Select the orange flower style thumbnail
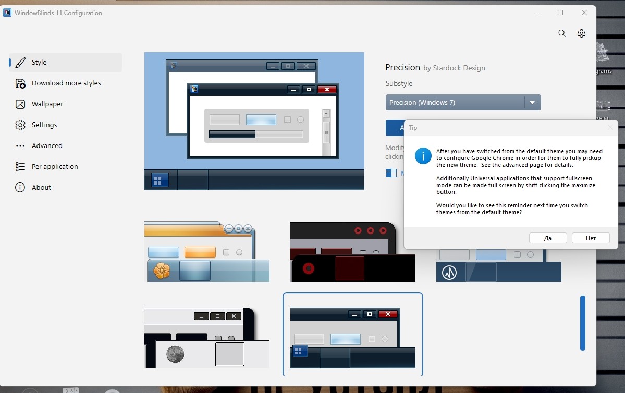 [x=207, y=252]
